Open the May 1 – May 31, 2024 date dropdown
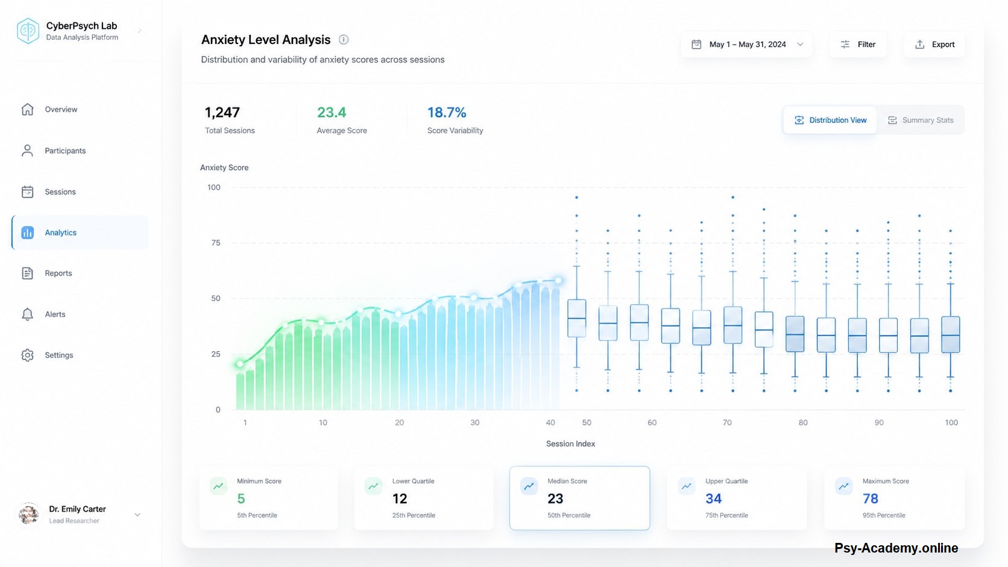This screenshot has width=1008, height=567. 747,45
